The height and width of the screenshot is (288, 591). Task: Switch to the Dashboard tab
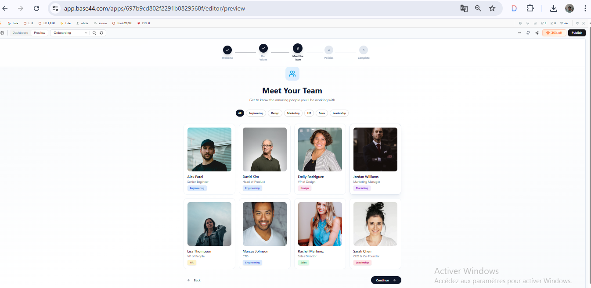tap(20, 33)
